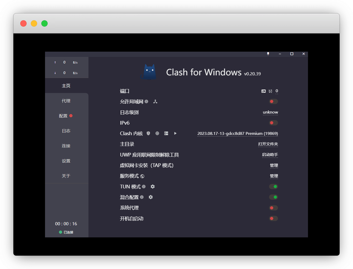Image resolution: width=353 pixels, height=269 pixels.
Task: Toggle the 允许局域网 switch
Action: [x=274, y=101]
